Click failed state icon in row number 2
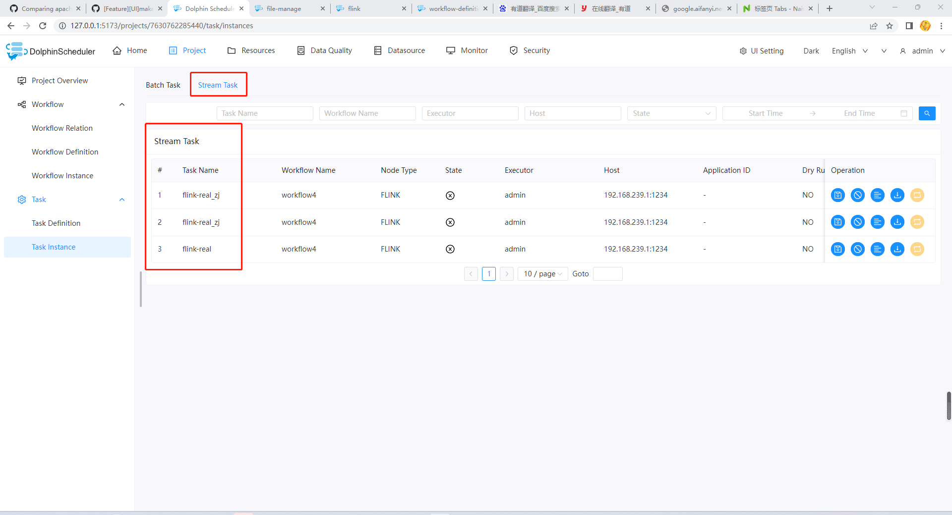 coord(450,222)
